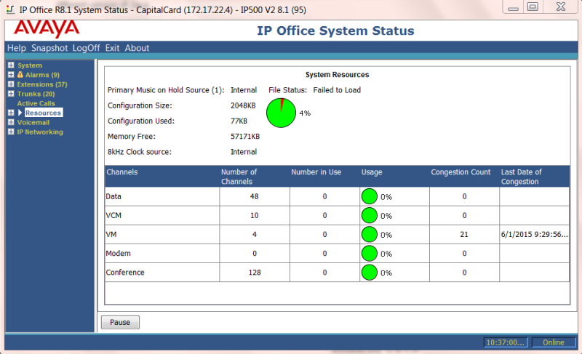Select the Modem channel row label

(119, 254)
